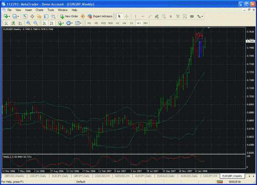Expand the Profiles dropdown arrow
This screenshot has height=185, width=257.
tap(18, 16)
